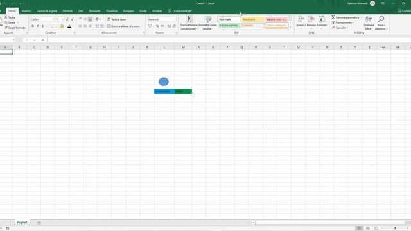Switch to the Formule tab
This screenshot has width=411, height=231.
point(67,11)
